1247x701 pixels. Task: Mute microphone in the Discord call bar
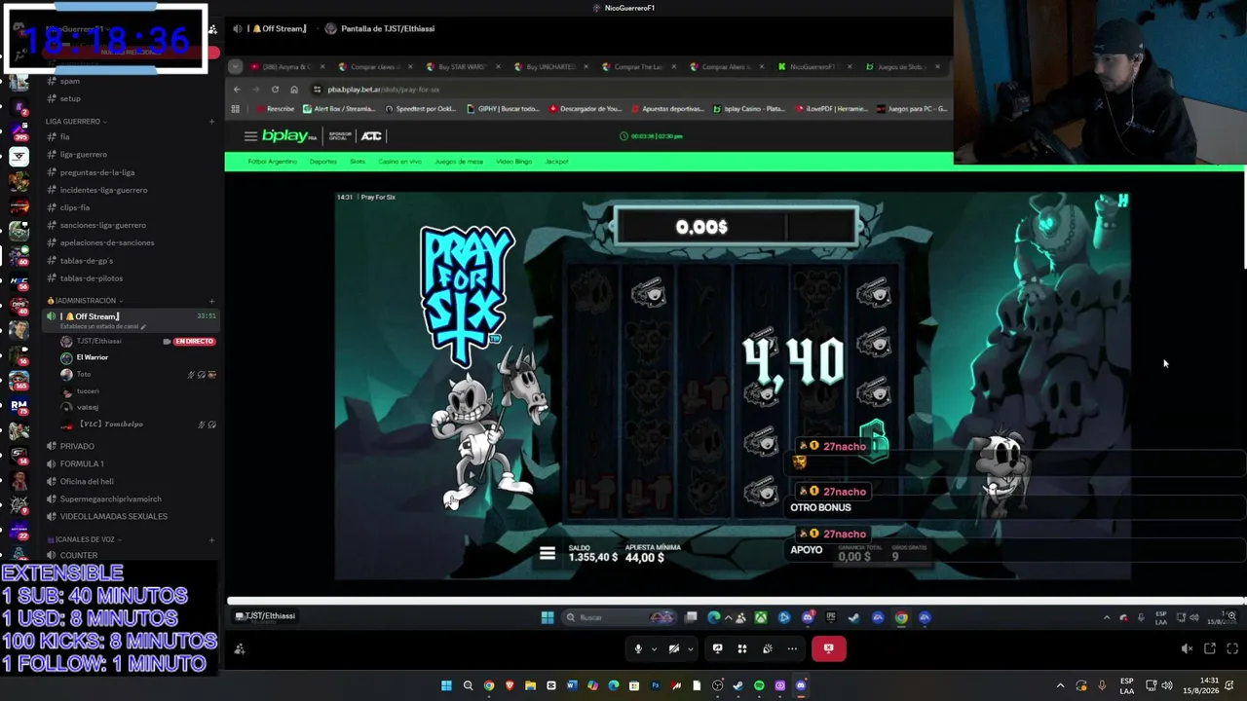click(638, 648)
